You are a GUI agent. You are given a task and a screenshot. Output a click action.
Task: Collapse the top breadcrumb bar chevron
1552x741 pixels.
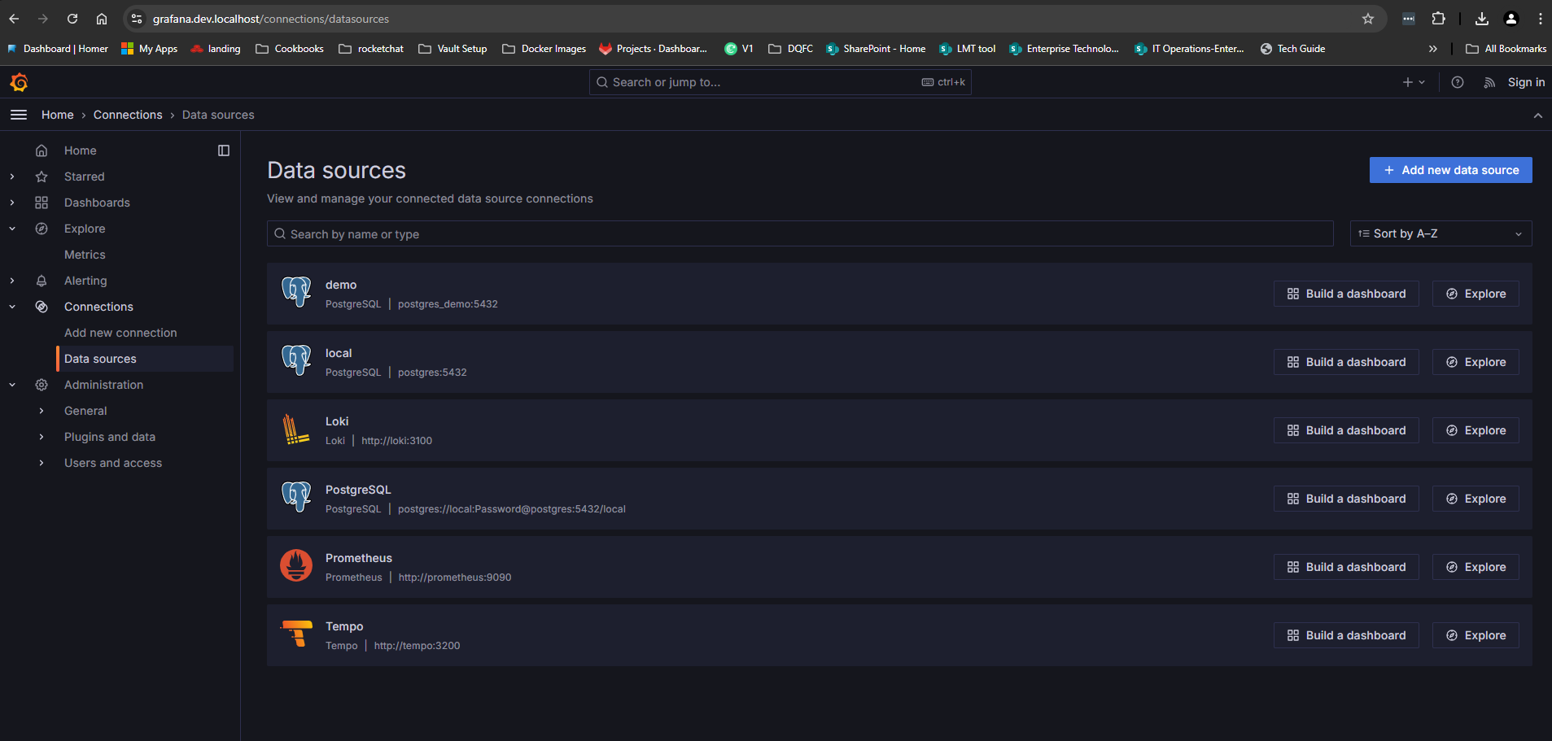[1537, 116]
